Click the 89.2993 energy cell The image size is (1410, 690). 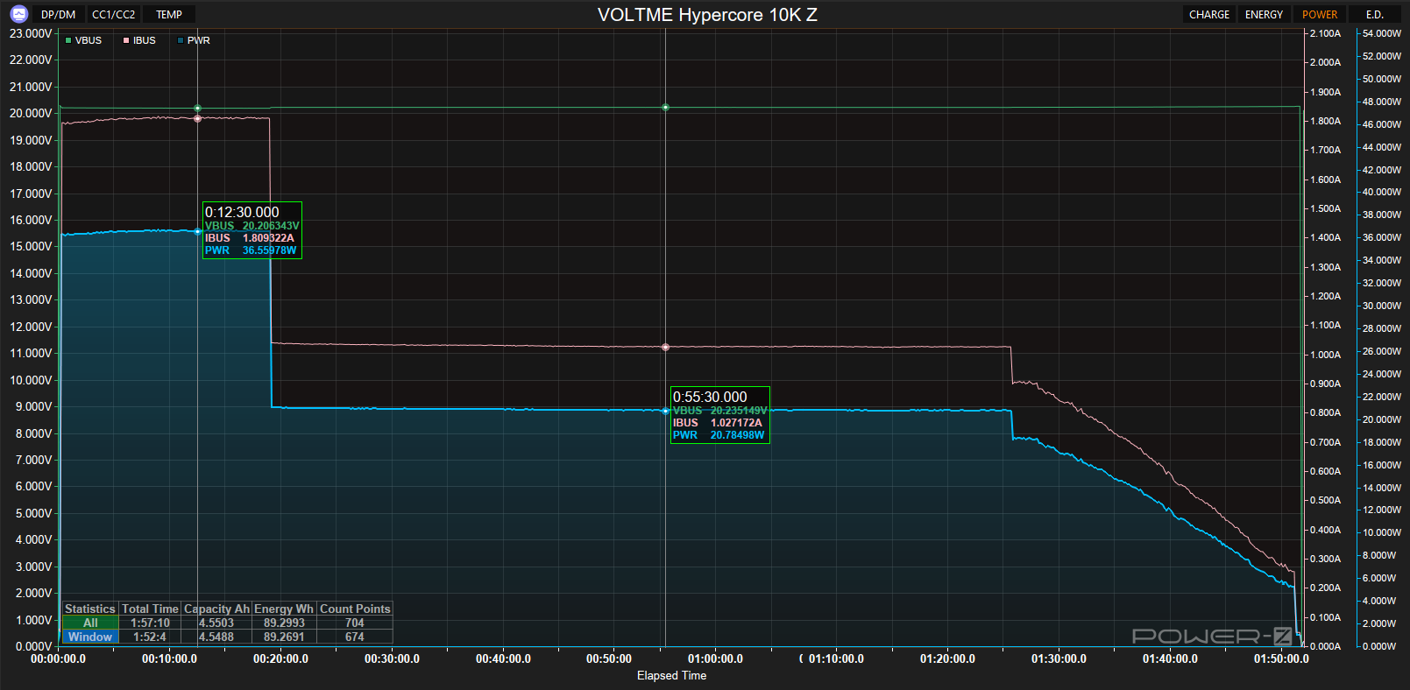coord(284,623)
